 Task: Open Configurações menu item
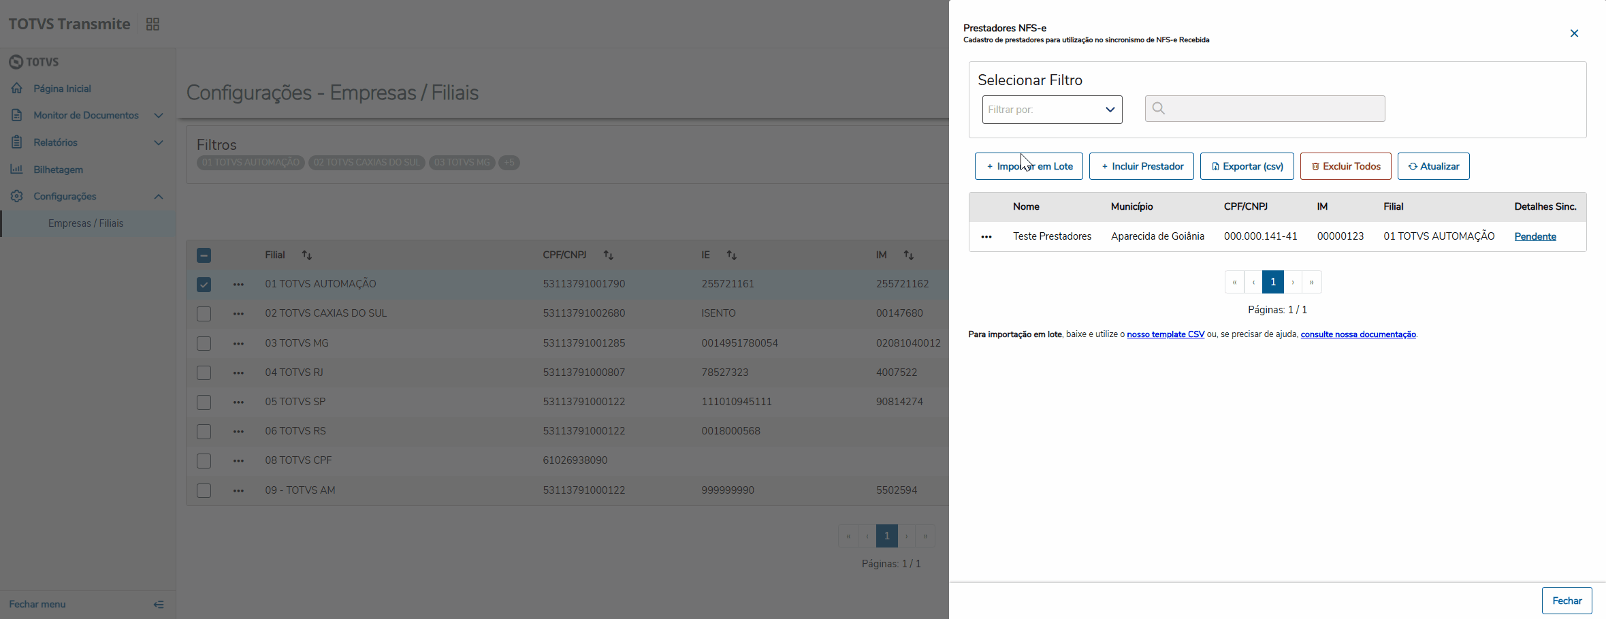click(65, 196)
